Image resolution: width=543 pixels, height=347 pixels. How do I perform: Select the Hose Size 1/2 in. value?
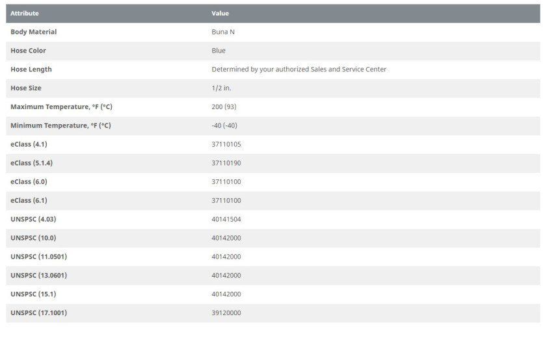click(x=221, y=88)
